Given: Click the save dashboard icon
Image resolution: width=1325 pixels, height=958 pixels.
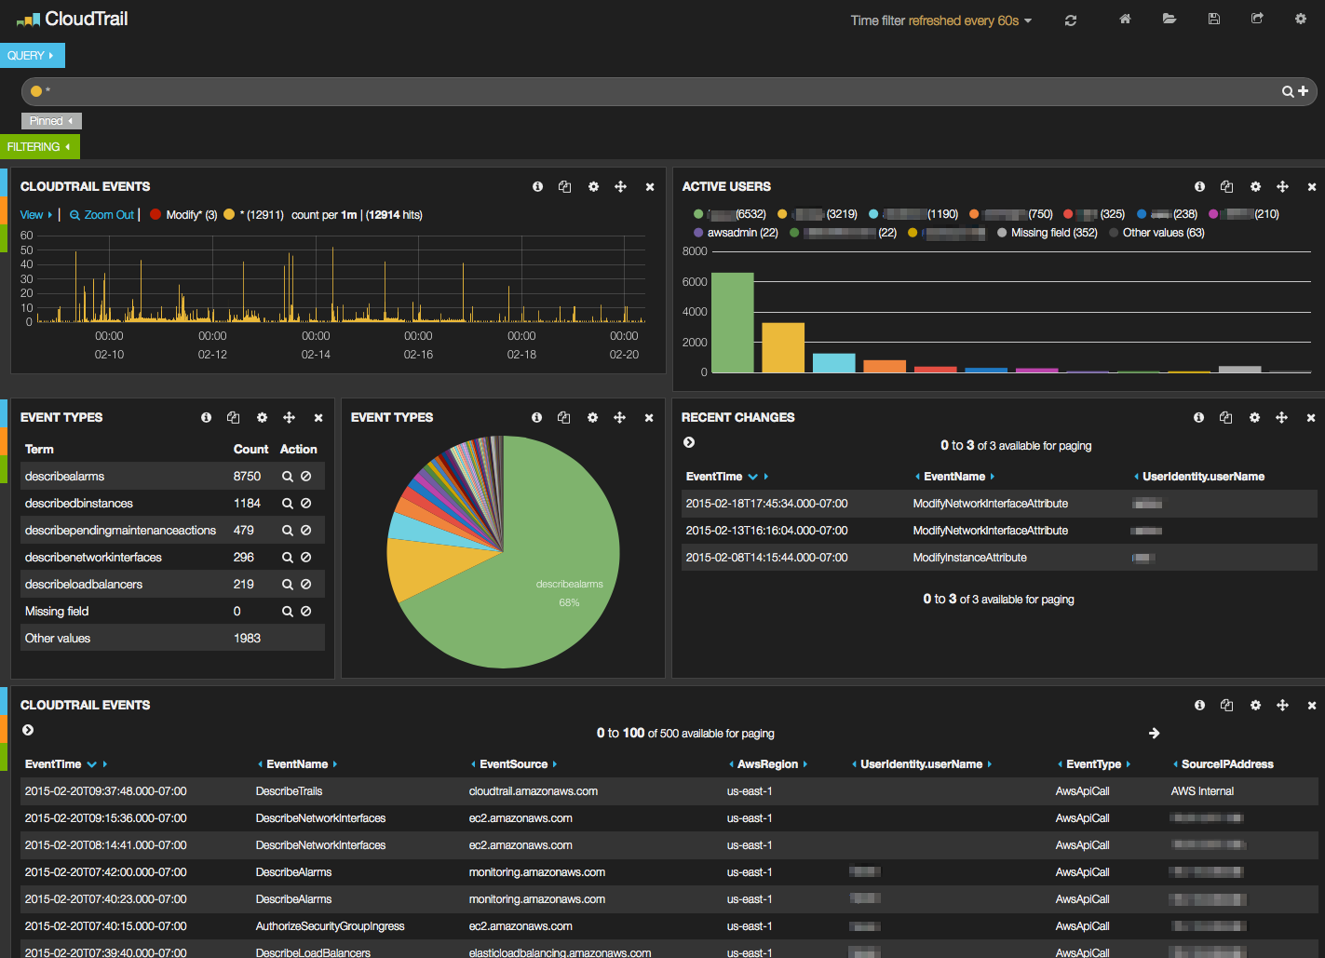Looking at the screenshot, I should pos(1214,20).
